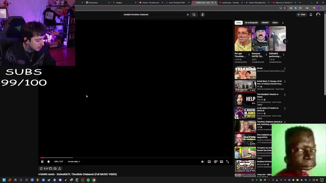Open 'This Markiplier Situation is Insane' video
Image resolution: width=326 pixels, height=183 pixels.
pos(268,96)
